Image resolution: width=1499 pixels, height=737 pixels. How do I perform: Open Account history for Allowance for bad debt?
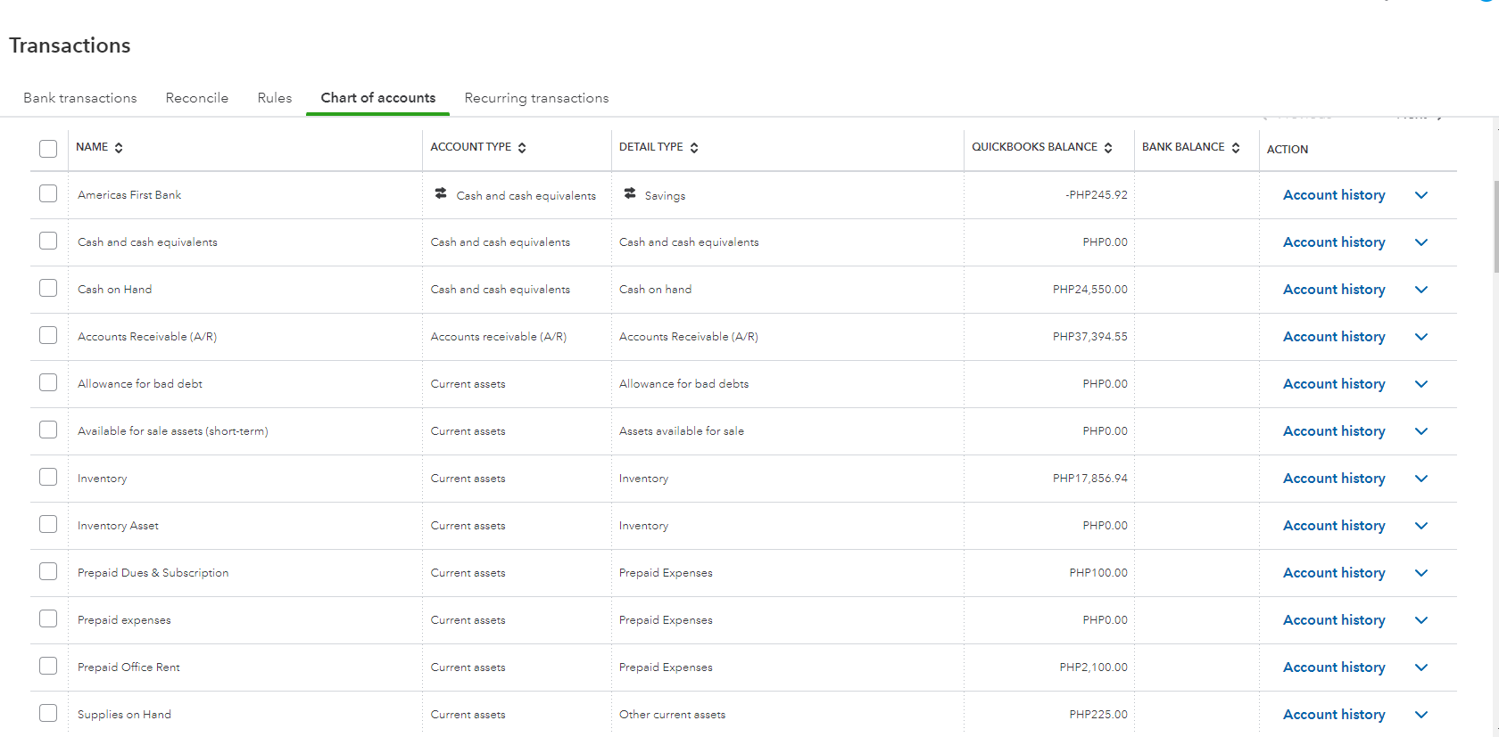pos(1334,384)
